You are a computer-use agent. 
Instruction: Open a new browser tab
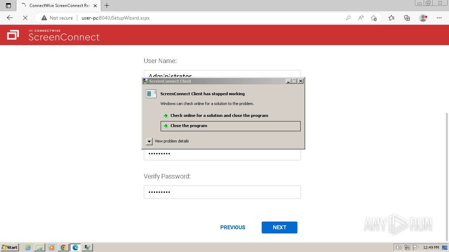pyautogui.click(x=107, y=6)
